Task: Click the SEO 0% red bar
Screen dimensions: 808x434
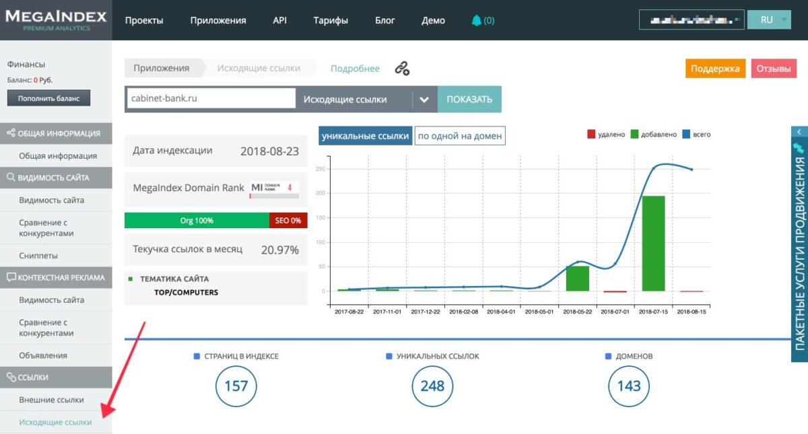Action: click(x=288, y=220)
